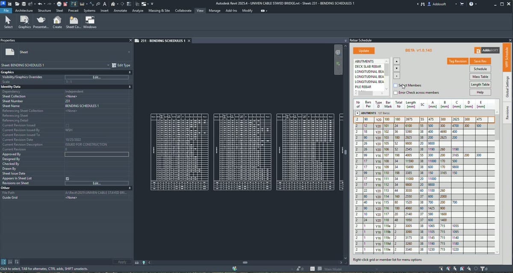Screen dimensions: 513x273
Task: Click Edit Type in Properties panel
Action: (121, 65)
